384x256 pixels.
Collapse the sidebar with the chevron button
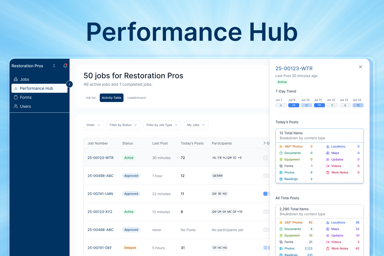(69, 84)
